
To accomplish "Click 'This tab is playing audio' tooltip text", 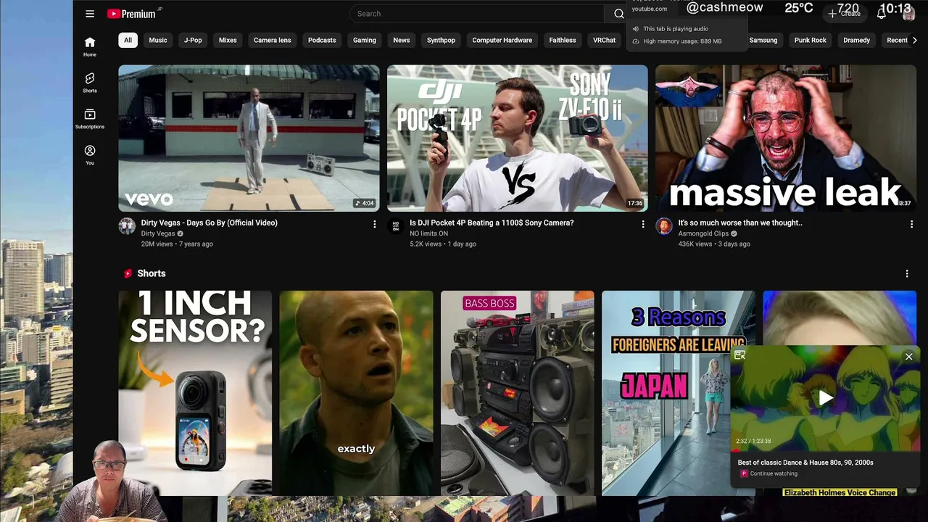I will click(x=676, y=29).
